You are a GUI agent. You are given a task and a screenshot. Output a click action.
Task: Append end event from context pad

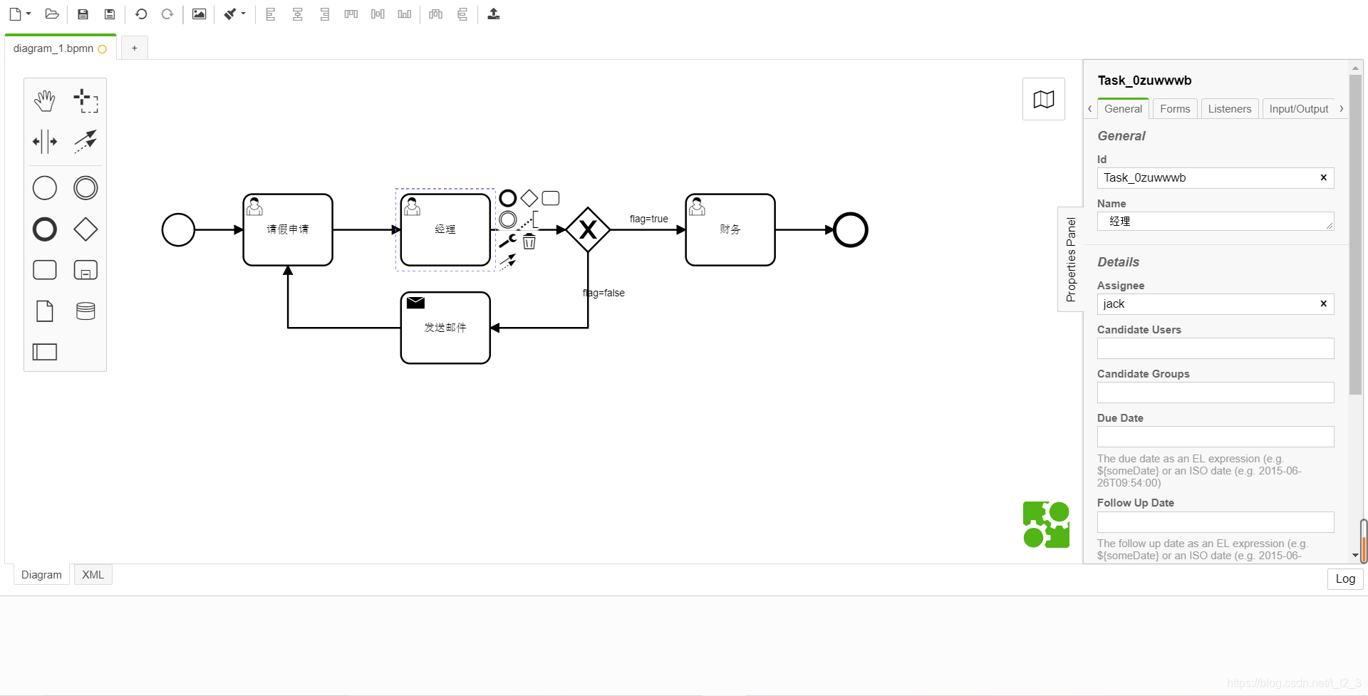point(508,198)
